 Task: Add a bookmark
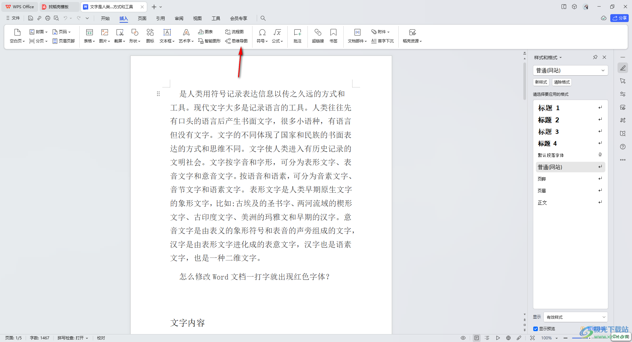click(333, 36)
